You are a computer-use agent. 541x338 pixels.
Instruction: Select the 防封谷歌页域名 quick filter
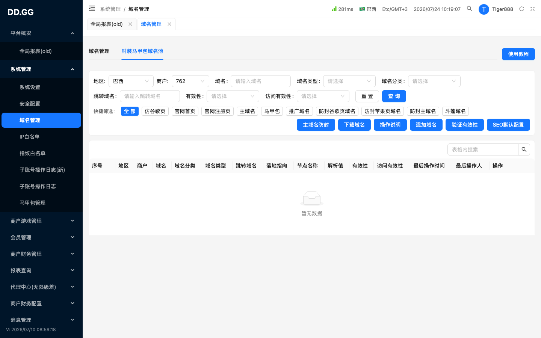click(x=337, y=111)
